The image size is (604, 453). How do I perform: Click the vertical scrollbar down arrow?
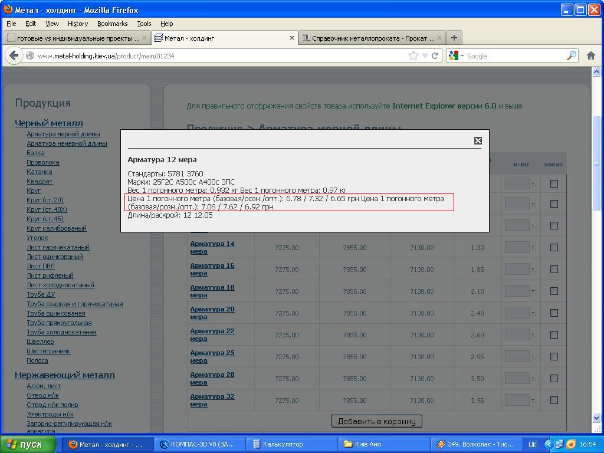point(596,418)
